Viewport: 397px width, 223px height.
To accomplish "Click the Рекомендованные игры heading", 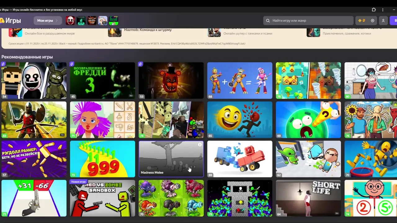I will (x=27, y=57).
